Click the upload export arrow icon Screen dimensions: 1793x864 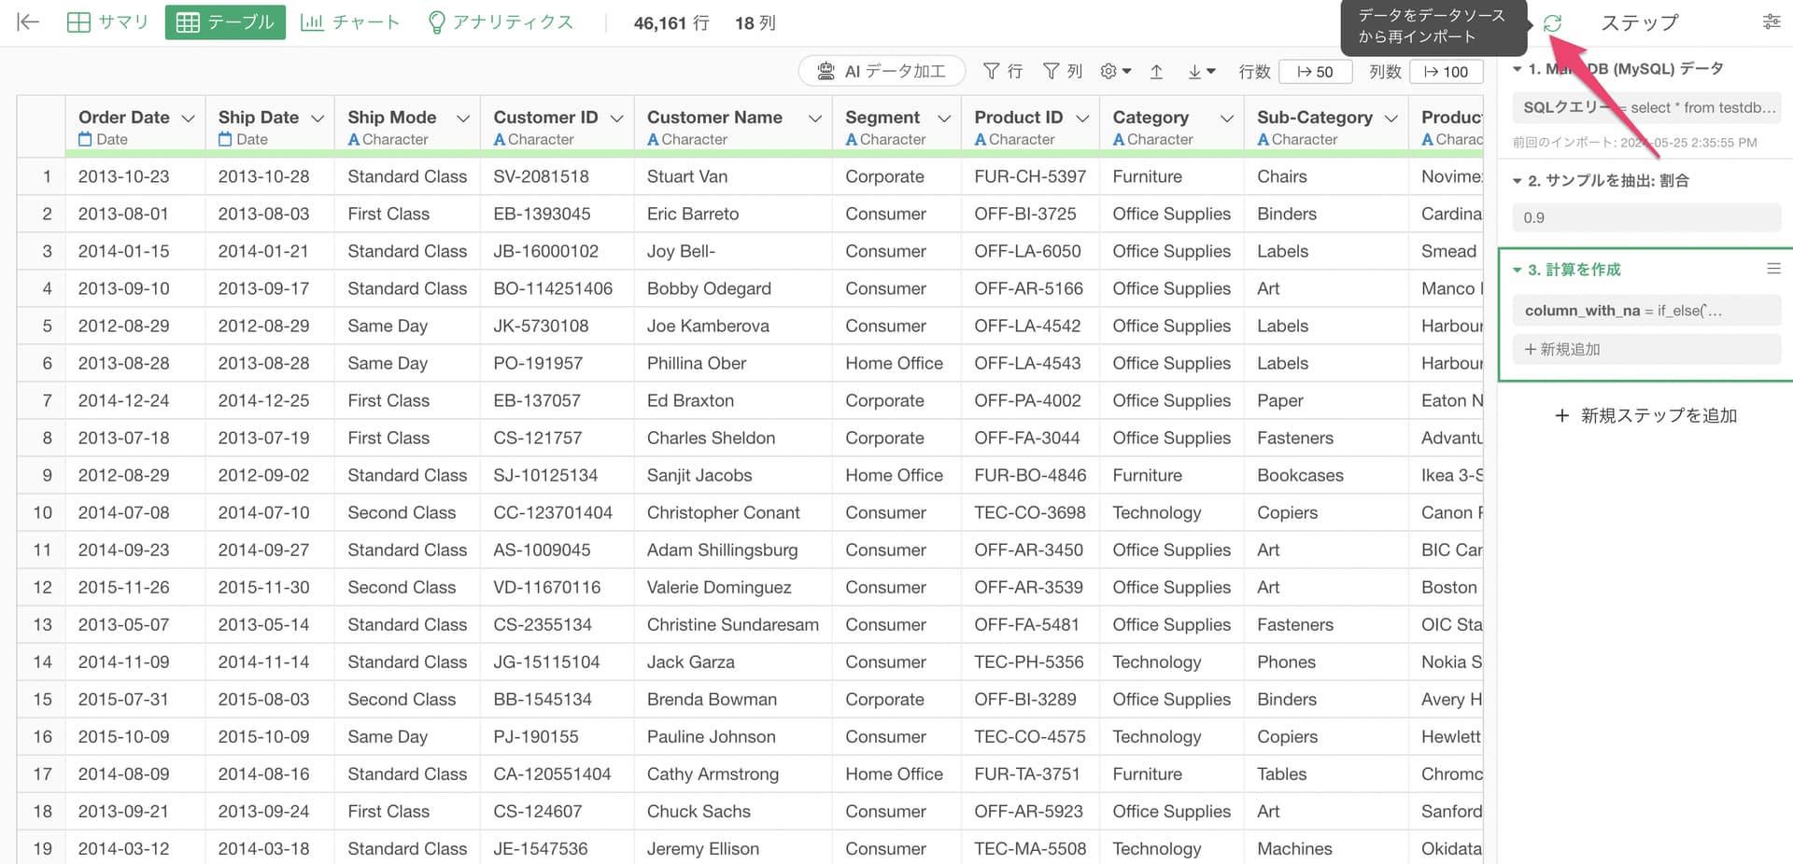1156,72
